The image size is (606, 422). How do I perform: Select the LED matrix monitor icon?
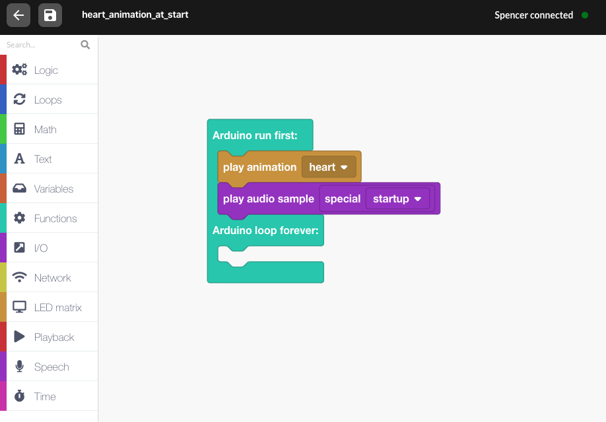click(x=19, y=307)
